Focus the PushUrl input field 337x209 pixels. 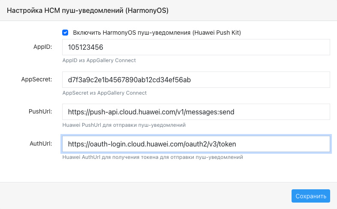point(196,112)
